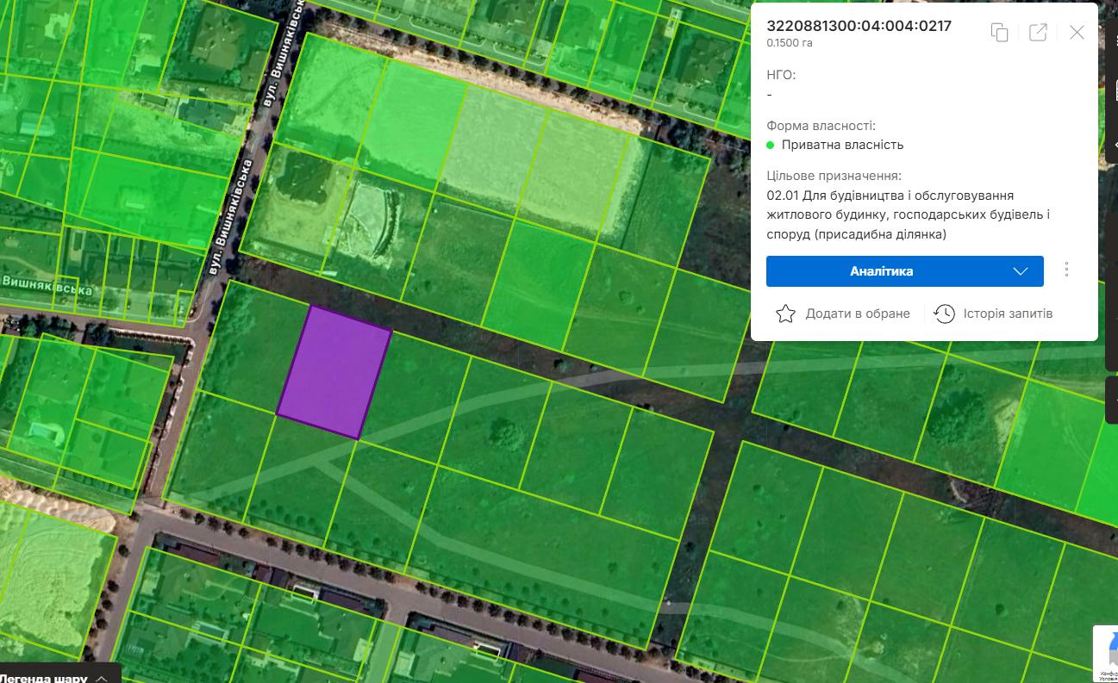Select the cadastral number 3220881300:04:004:0217 text
This screenshot has height=683, width=1118.
point(859,26)
